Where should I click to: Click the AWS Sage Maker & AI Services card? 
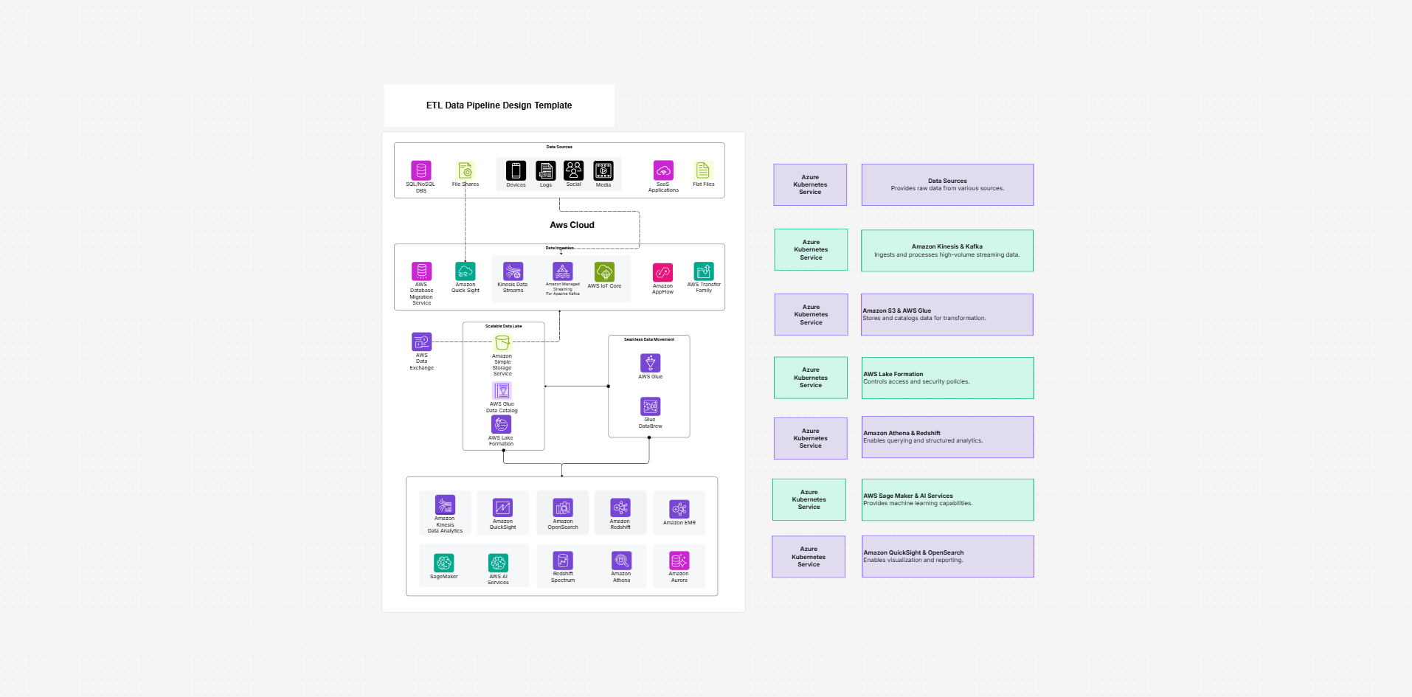click(947, 500)
